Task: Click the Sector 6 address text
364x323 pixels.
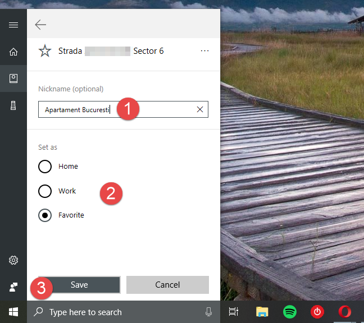Action: tap(148, 50)
